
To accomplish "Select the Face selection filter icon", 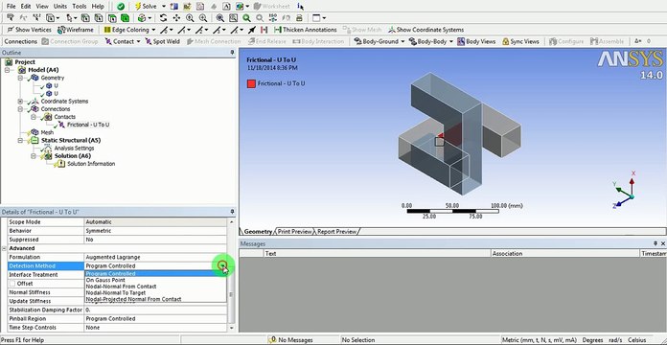I will click(112, 18).
